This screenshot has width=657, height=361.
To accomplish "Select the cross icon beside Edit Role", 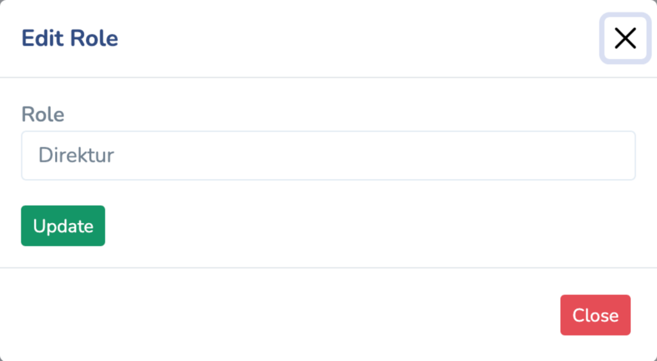I will 625,38.
